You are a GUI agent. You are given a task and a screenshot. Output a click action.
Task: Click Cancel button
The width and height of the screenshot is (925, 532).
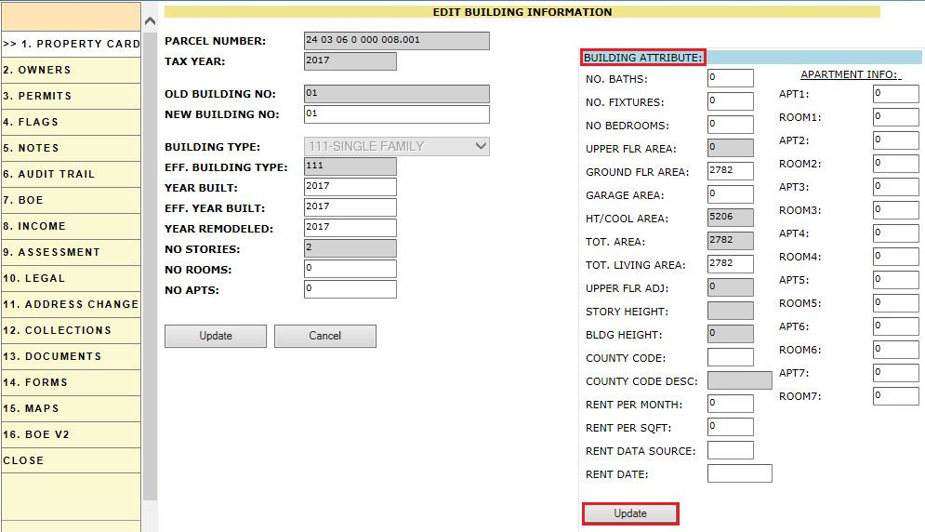pyautogui.click(x=324, y=336)
